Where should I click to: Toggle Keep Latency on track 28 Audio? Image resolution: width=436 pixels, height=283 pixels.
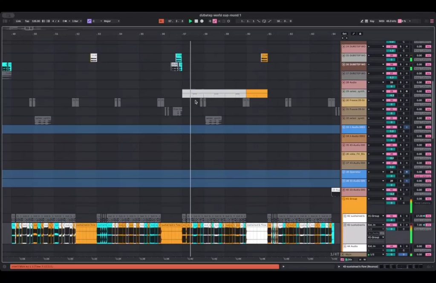422,86
